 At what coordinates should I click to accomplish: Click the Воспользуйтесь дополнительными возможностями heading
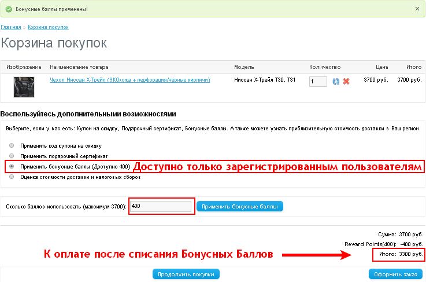pos(88,113)
